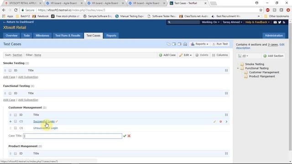Open the Help & Feedback dropdown

tap(257, 22)
